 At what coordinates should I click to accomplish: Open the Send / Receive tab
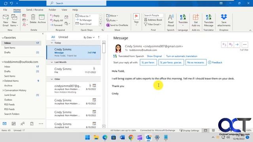(35, 9)
